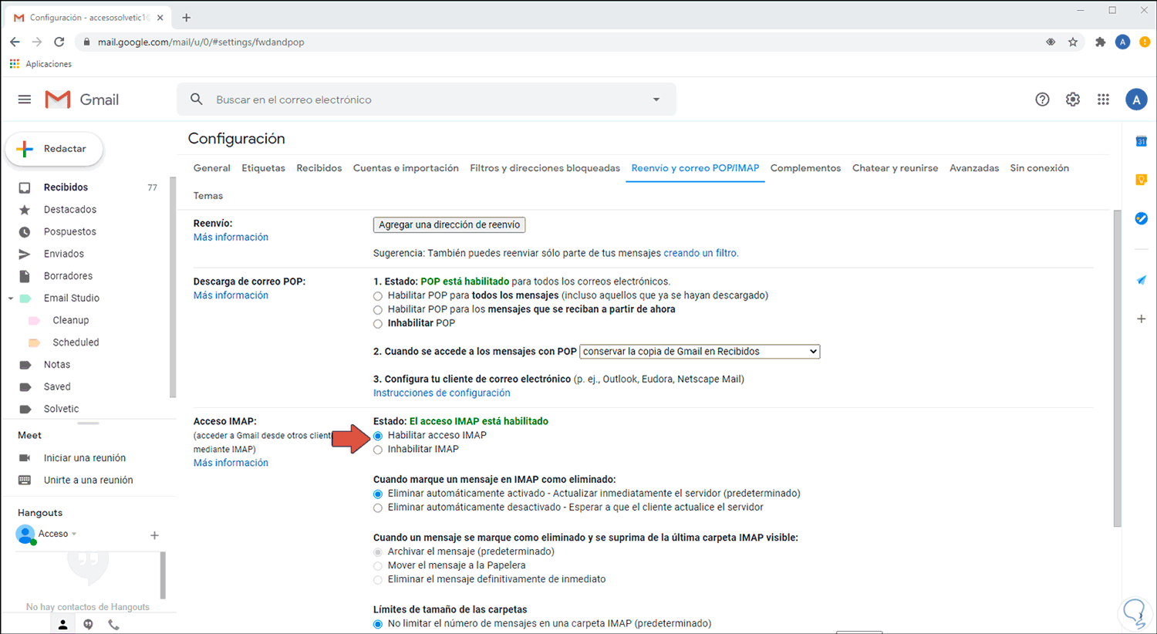
Task: Select the Inhabilitar POP option
Action: [x=378, y=324]
